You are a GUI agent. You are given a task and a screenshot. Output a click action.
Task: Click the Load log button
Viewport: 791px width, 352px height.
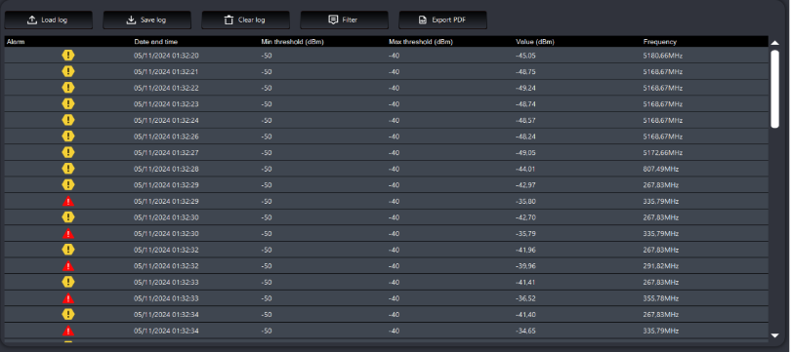[49, 20]
